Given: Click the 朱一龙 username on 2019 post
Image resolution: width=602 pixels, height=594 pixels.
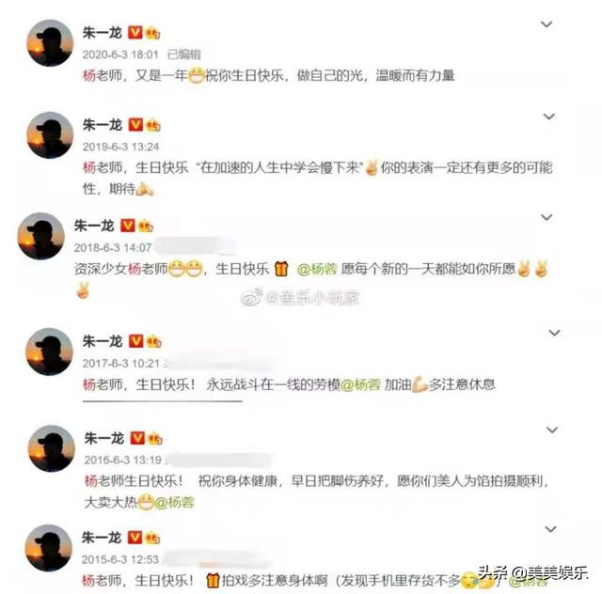Looking at the screenshot, I should (103, 125).
